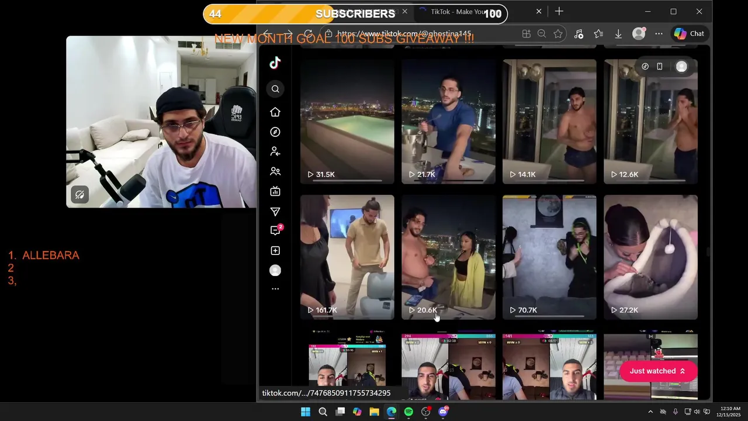
Task: Open the Windows Start menu
Action: (x=306, y=412)
